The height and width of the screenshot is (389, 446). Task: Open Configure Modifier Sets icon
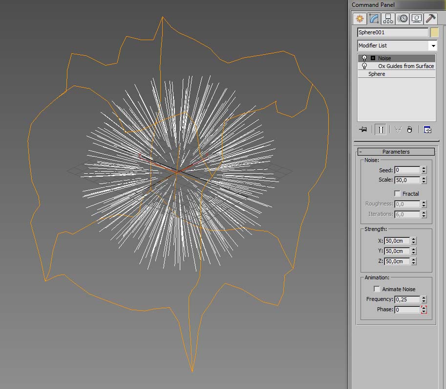(427, 130)
